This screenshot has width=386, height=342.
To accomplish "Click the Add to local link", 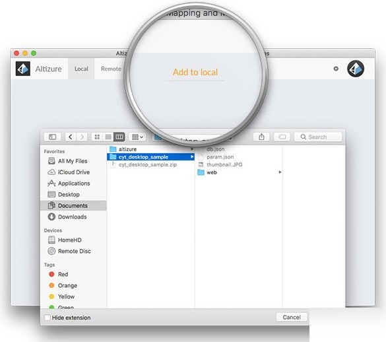I will pos(195,72).
